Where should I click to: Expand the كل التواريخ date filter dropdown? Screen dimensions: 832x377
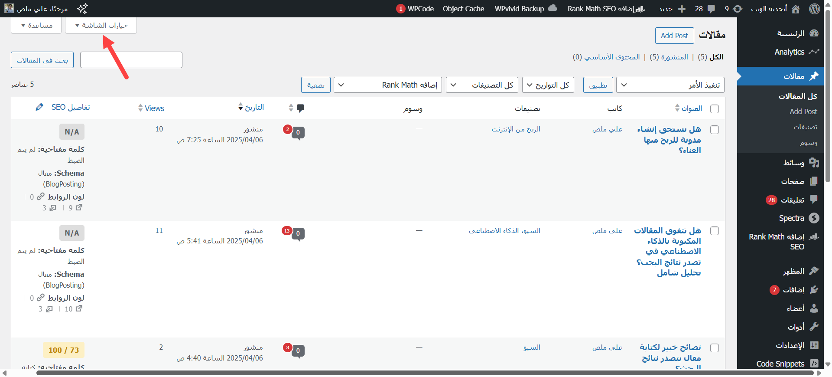tap(548, 85)
